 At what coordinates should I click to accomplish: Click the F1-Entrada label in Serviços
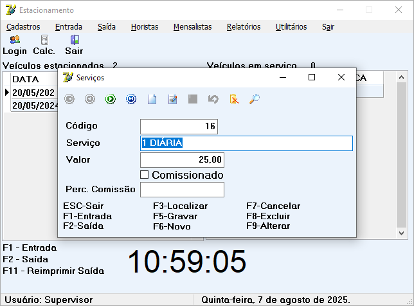(x=87, y=216)
